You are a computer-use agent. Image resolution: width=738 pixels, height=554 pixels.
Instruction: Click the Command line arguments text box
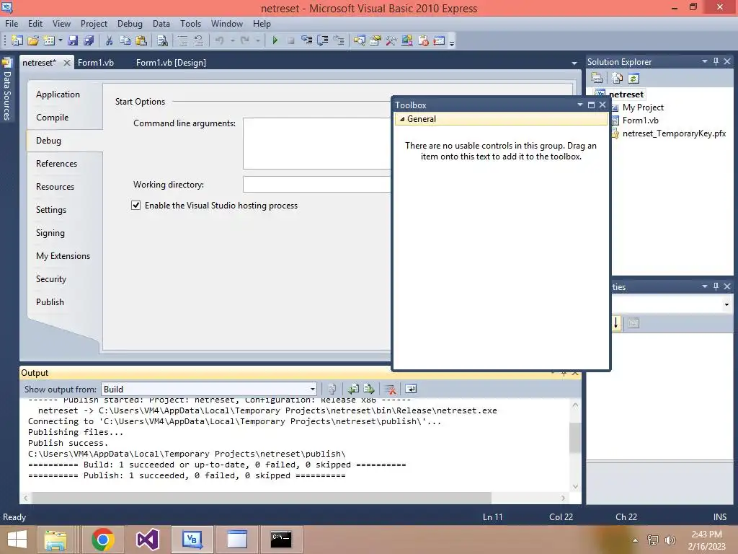[x=317, y=144]
